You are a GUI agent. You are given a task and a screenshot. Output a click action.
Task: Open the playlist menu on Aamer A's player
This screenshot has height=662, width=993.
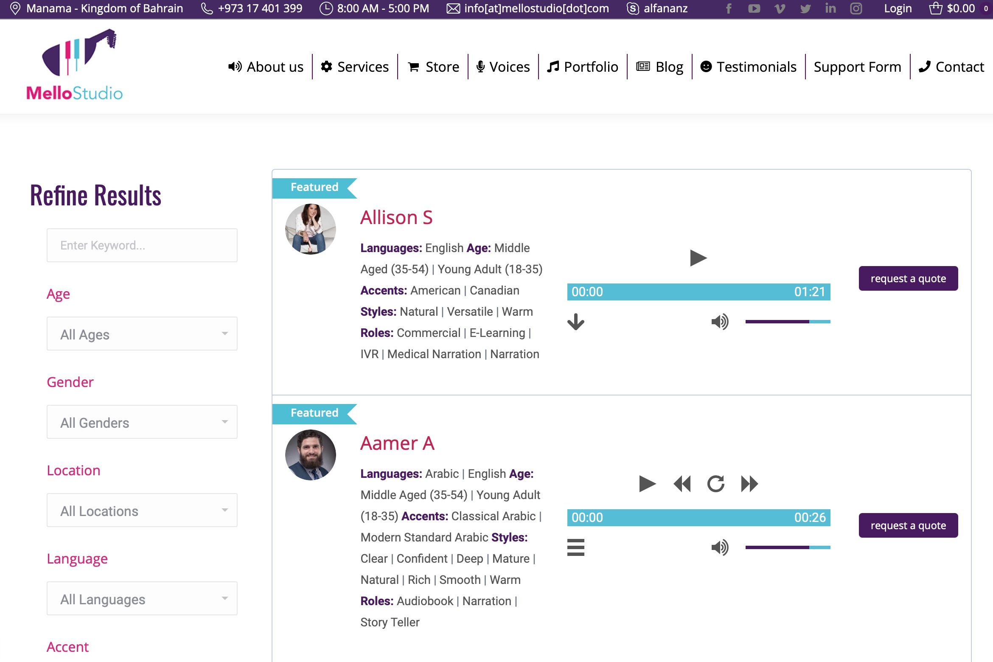pos(576,548)
